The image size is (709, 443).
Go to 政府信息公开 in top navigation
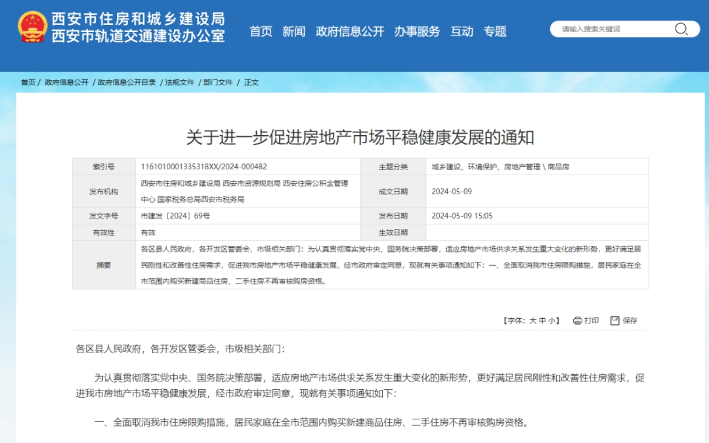point(349,32)
